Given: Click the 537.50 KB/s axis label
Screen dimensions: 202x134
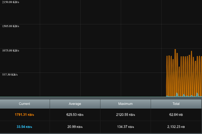Looking at the screenshot, I should [10, 75].
